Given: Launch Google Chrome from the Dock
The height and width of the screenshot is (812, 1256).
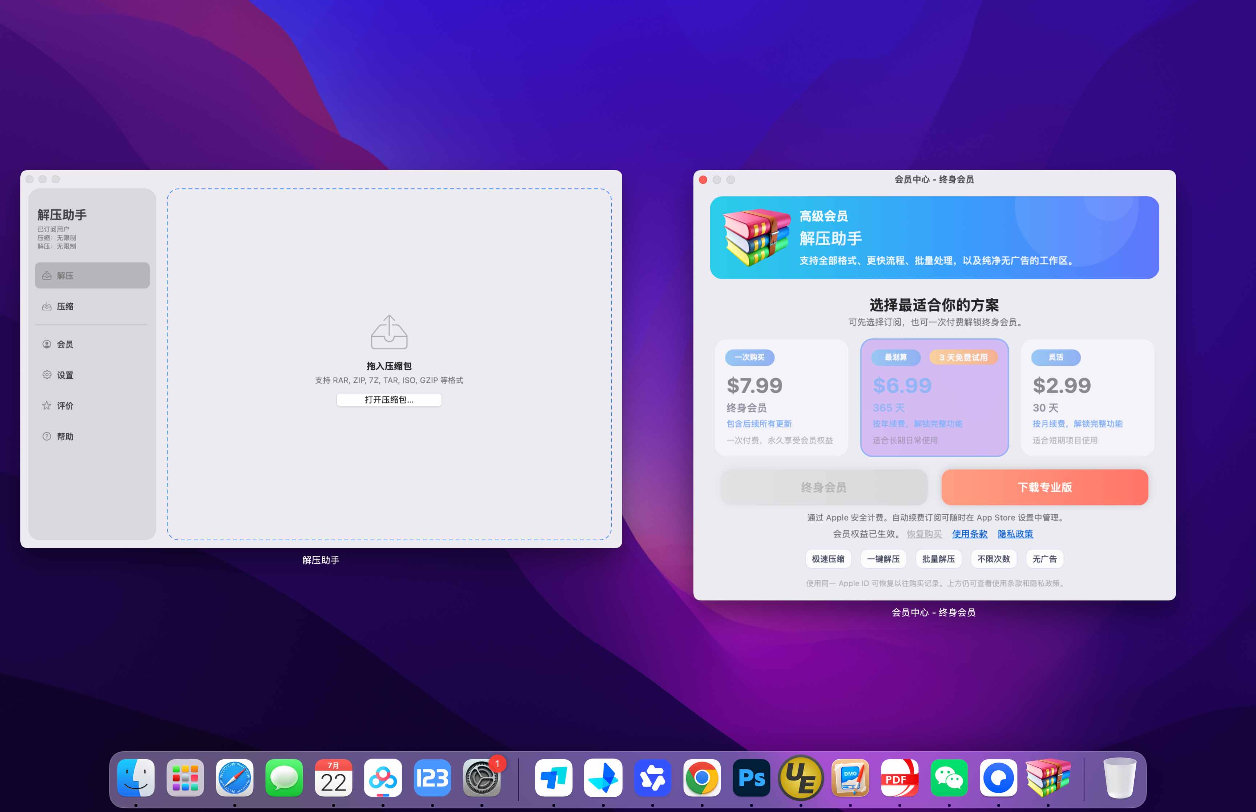Looking at the screenshot, I should click(702, 778).
